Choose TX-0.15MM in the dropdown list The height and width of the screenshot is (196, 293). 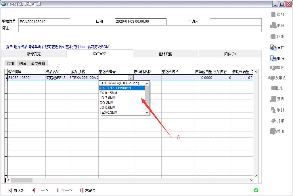(122, 93)
